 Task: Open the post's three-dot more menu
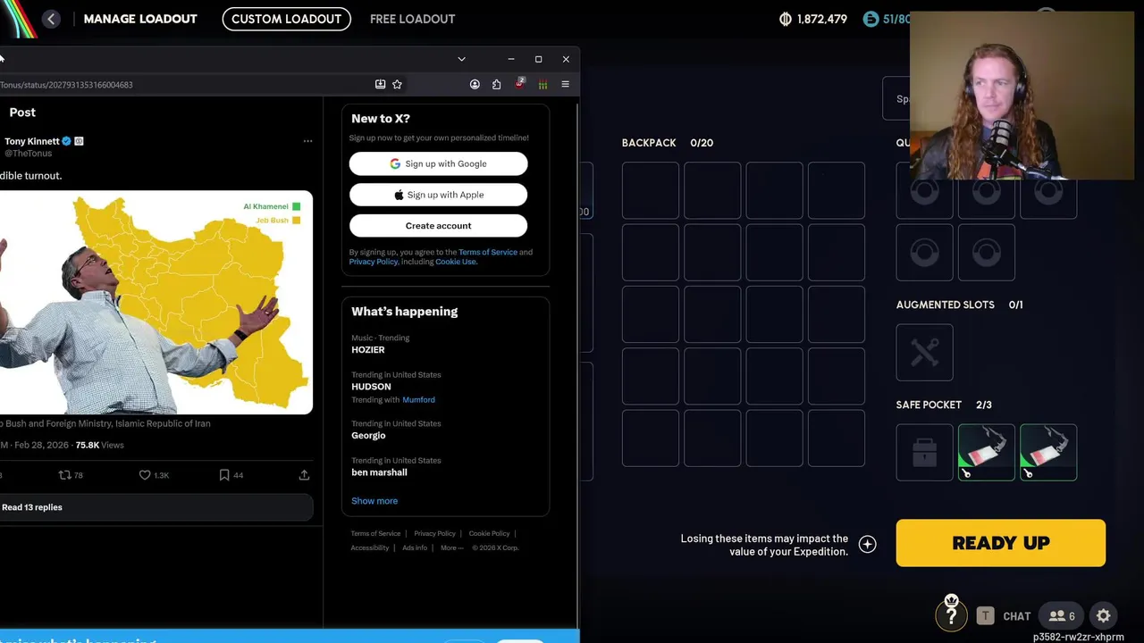click(307, 141)
